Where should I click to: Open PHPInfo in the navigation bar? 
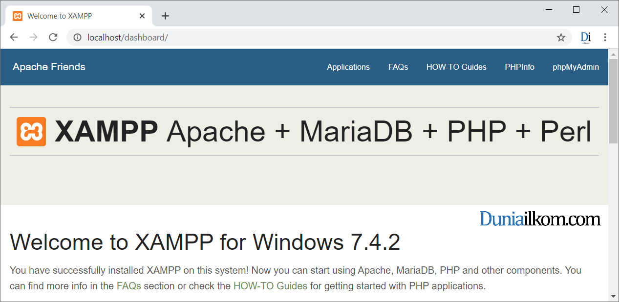pyautogui.click(x=519, y=67)
